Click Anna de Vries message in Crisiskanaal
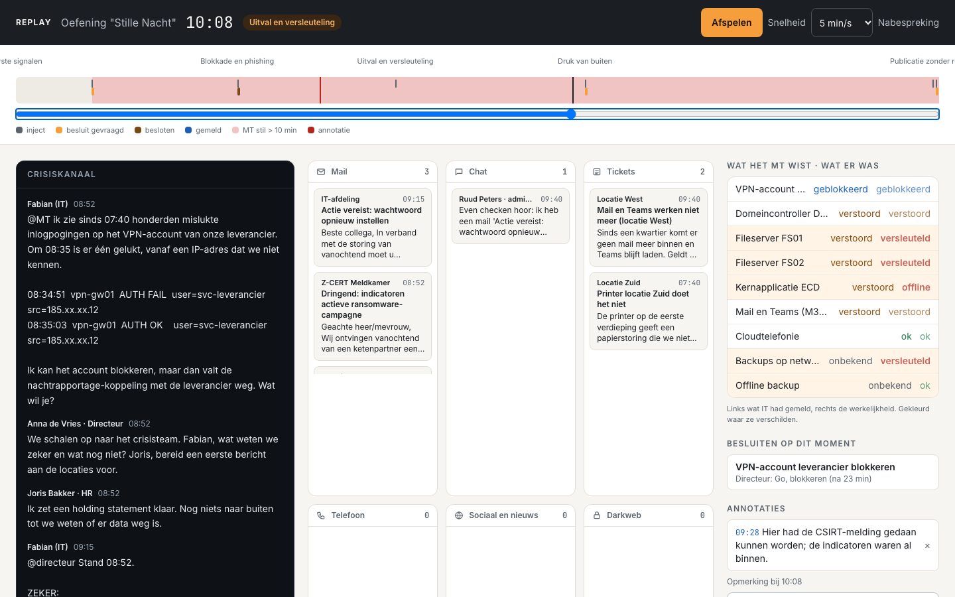This screenshot has height=597, width=955. [155, 447]
